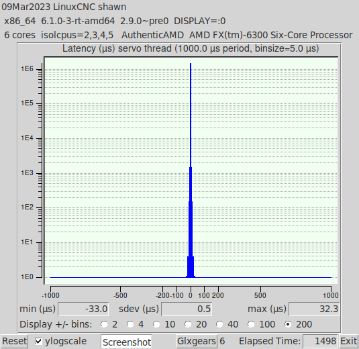Image resolution: width=359 pixels, height=349 pixels.
Task: Launch Glxgears load button
Action: click(x=197, y=341)
